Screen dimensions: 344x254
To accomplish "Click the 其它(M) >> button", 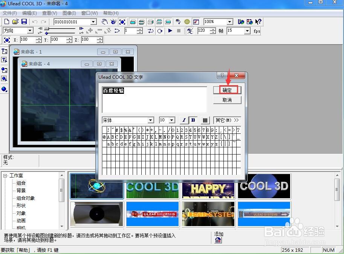I will [x=227, y=120].
